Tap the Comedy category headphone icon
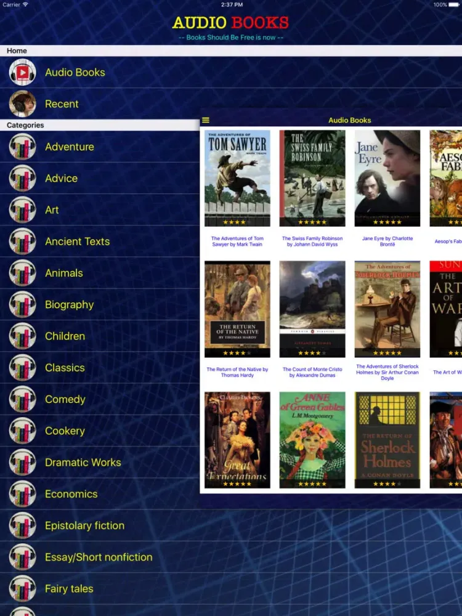Image resolution: width=462 pixels, height=616 pixels. [x=22, y=399]
